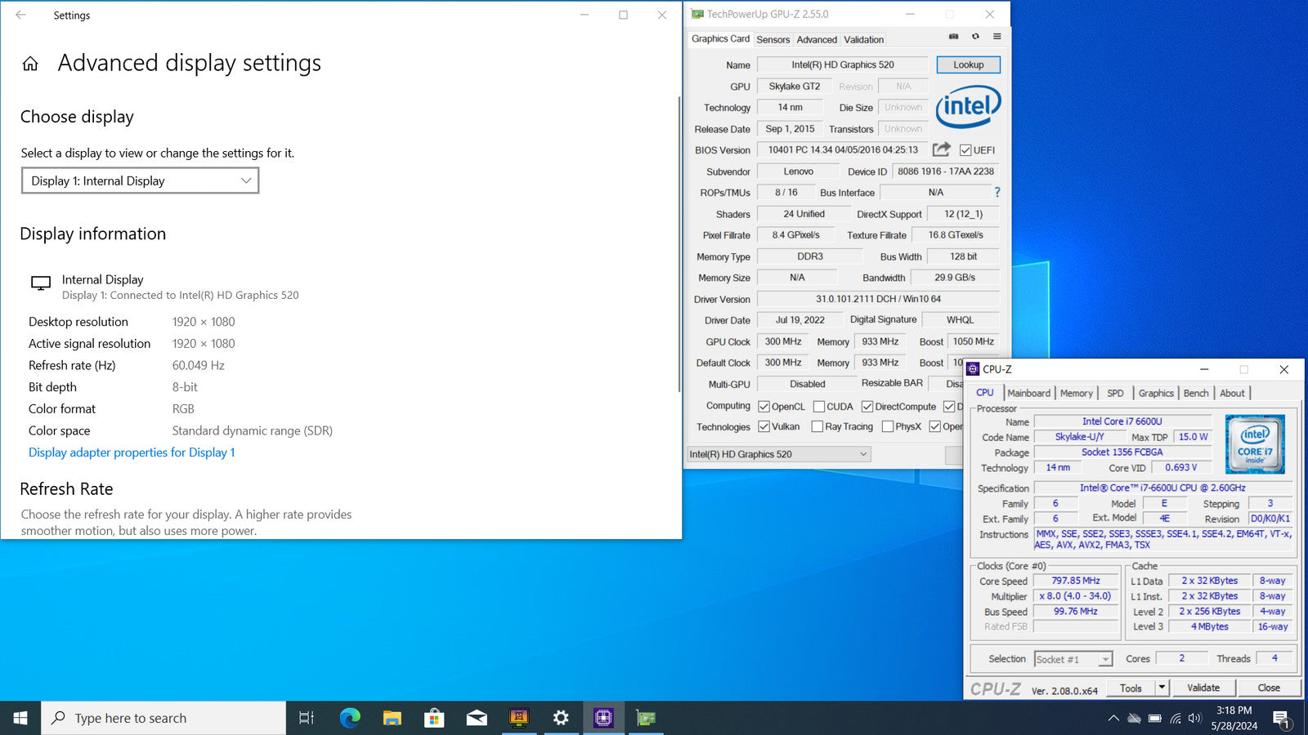
Task: Open the Wi-Fi network tray icon
Action: tap(1175, 719)
